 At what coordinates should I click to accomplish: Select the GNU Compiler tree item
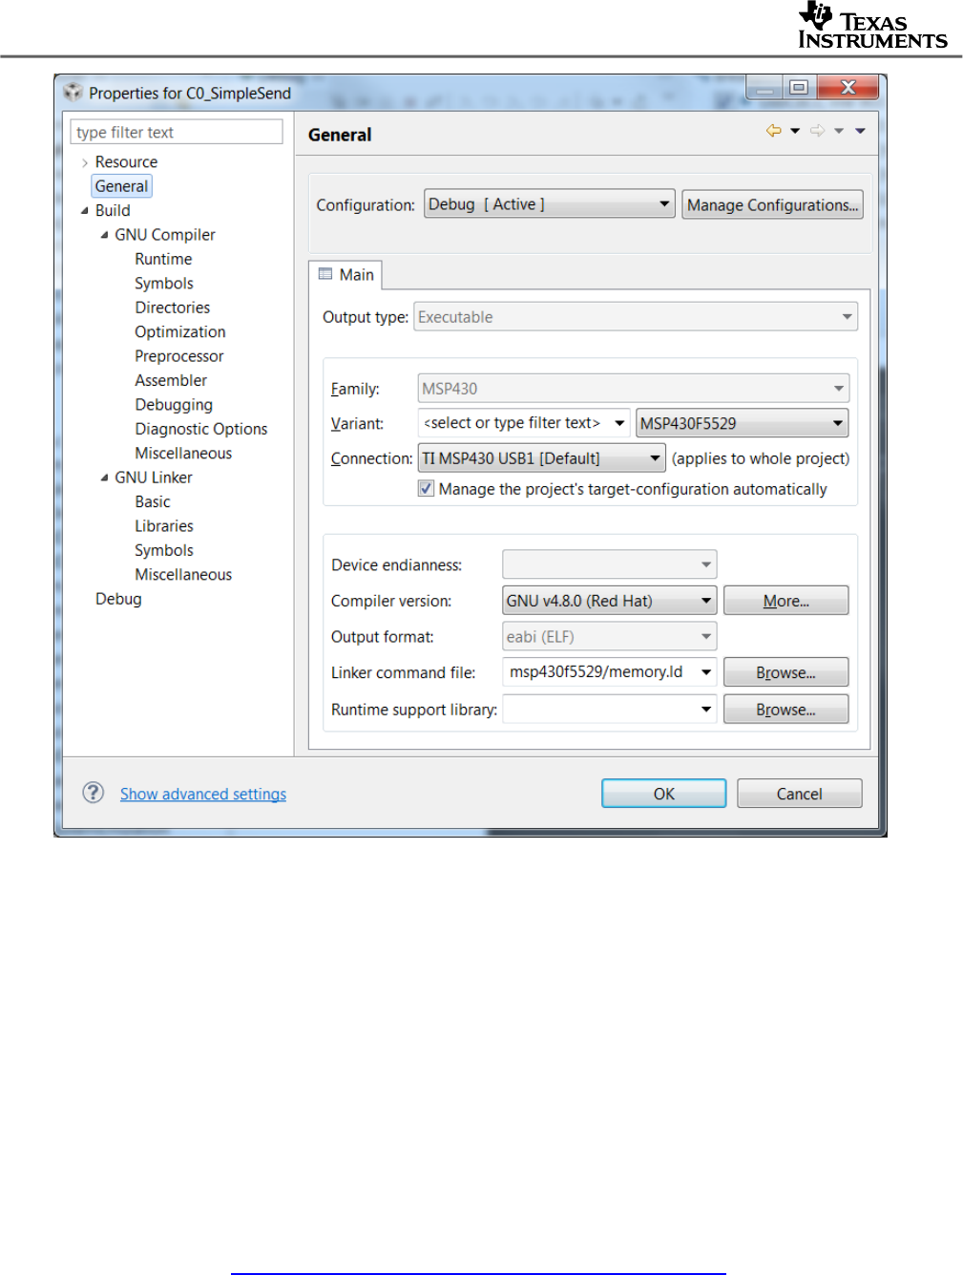tap(165, 235)
